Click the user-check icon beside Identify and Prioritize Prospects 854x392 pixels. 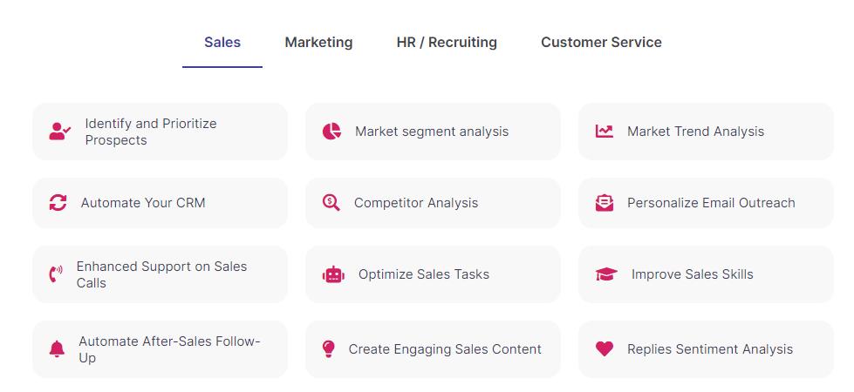point(59,132)
